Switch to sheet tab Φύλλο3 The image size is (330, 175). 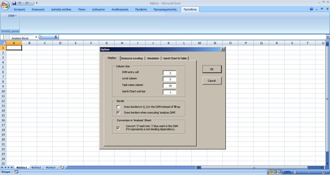[x=51, y=167]
